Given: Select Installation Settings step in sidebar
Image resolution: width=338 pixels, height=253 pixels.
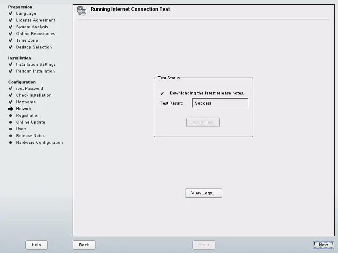Looking at the screenshot, I should click(36, 65).
